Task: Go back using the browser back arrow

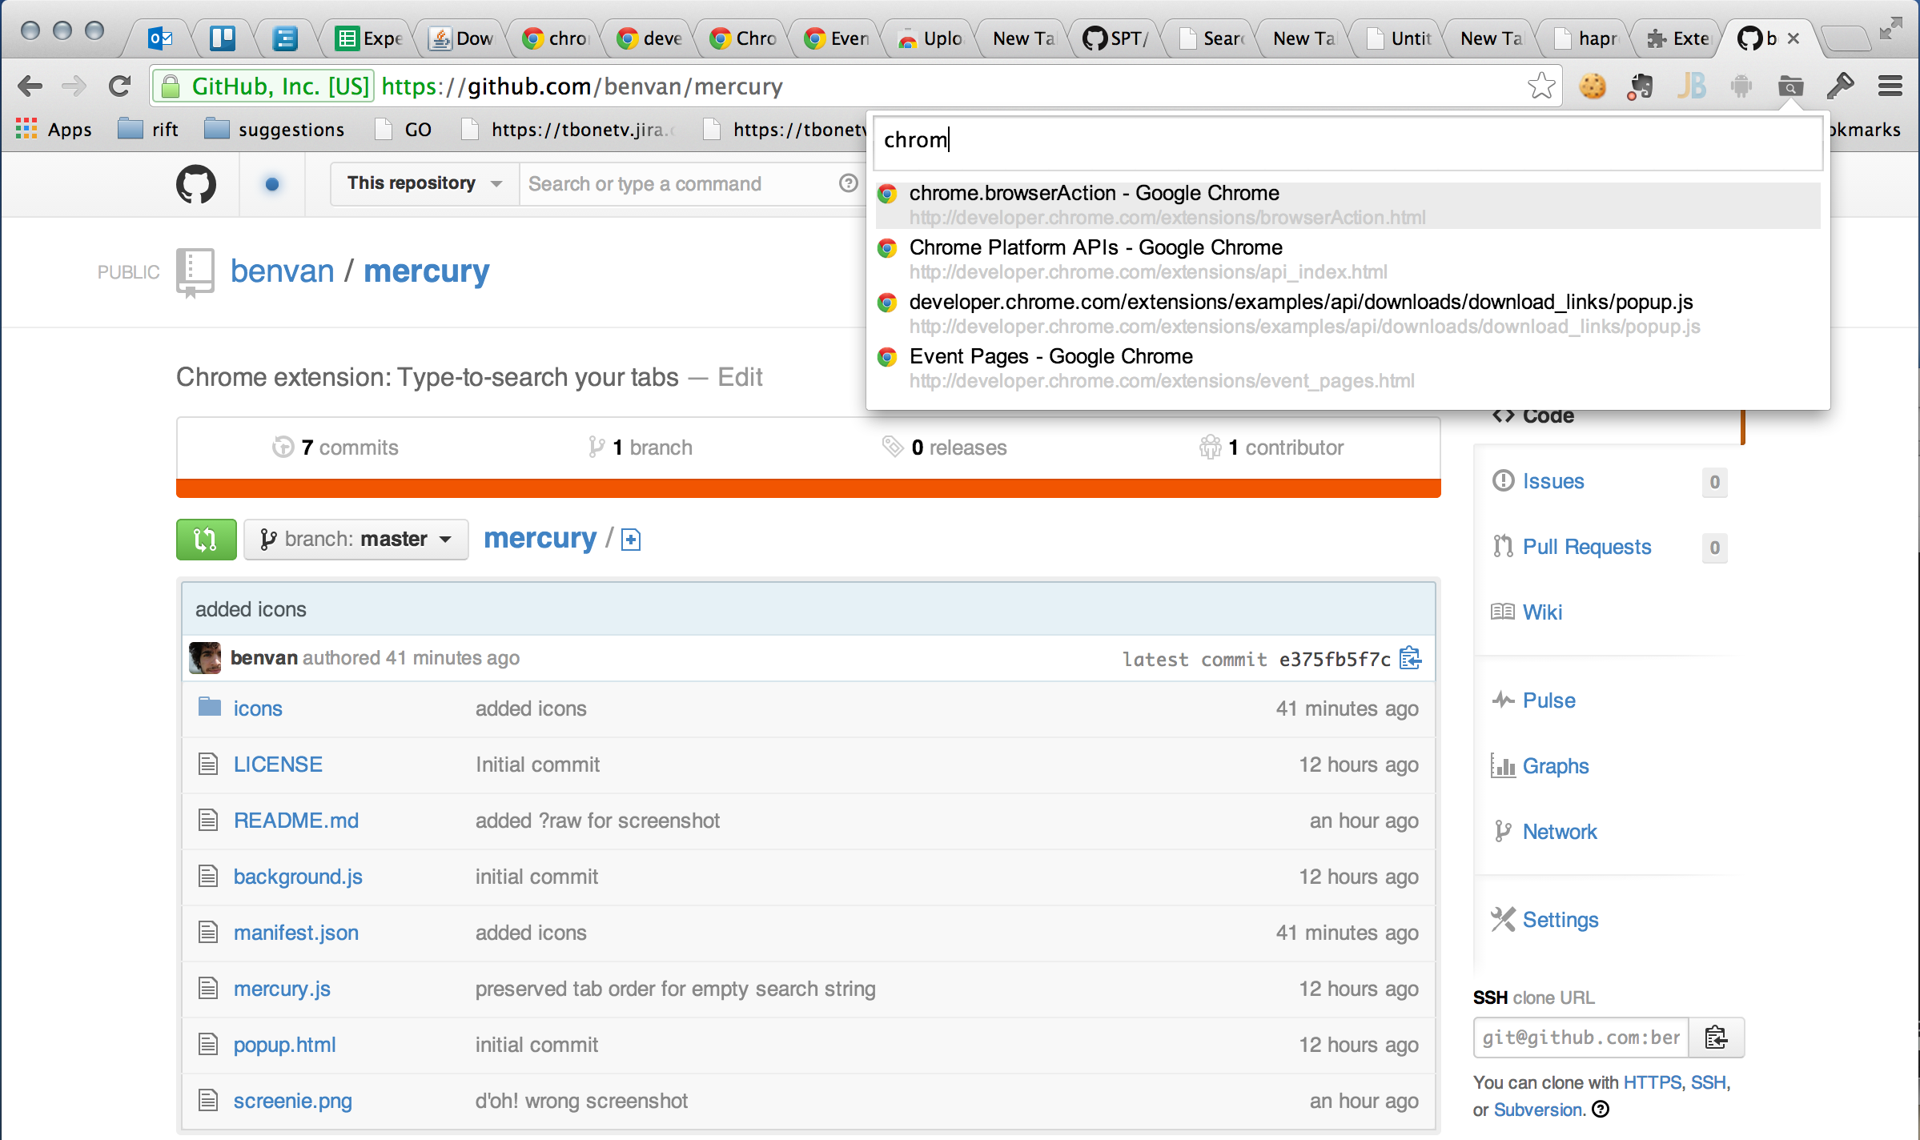Action: (30, 86)
